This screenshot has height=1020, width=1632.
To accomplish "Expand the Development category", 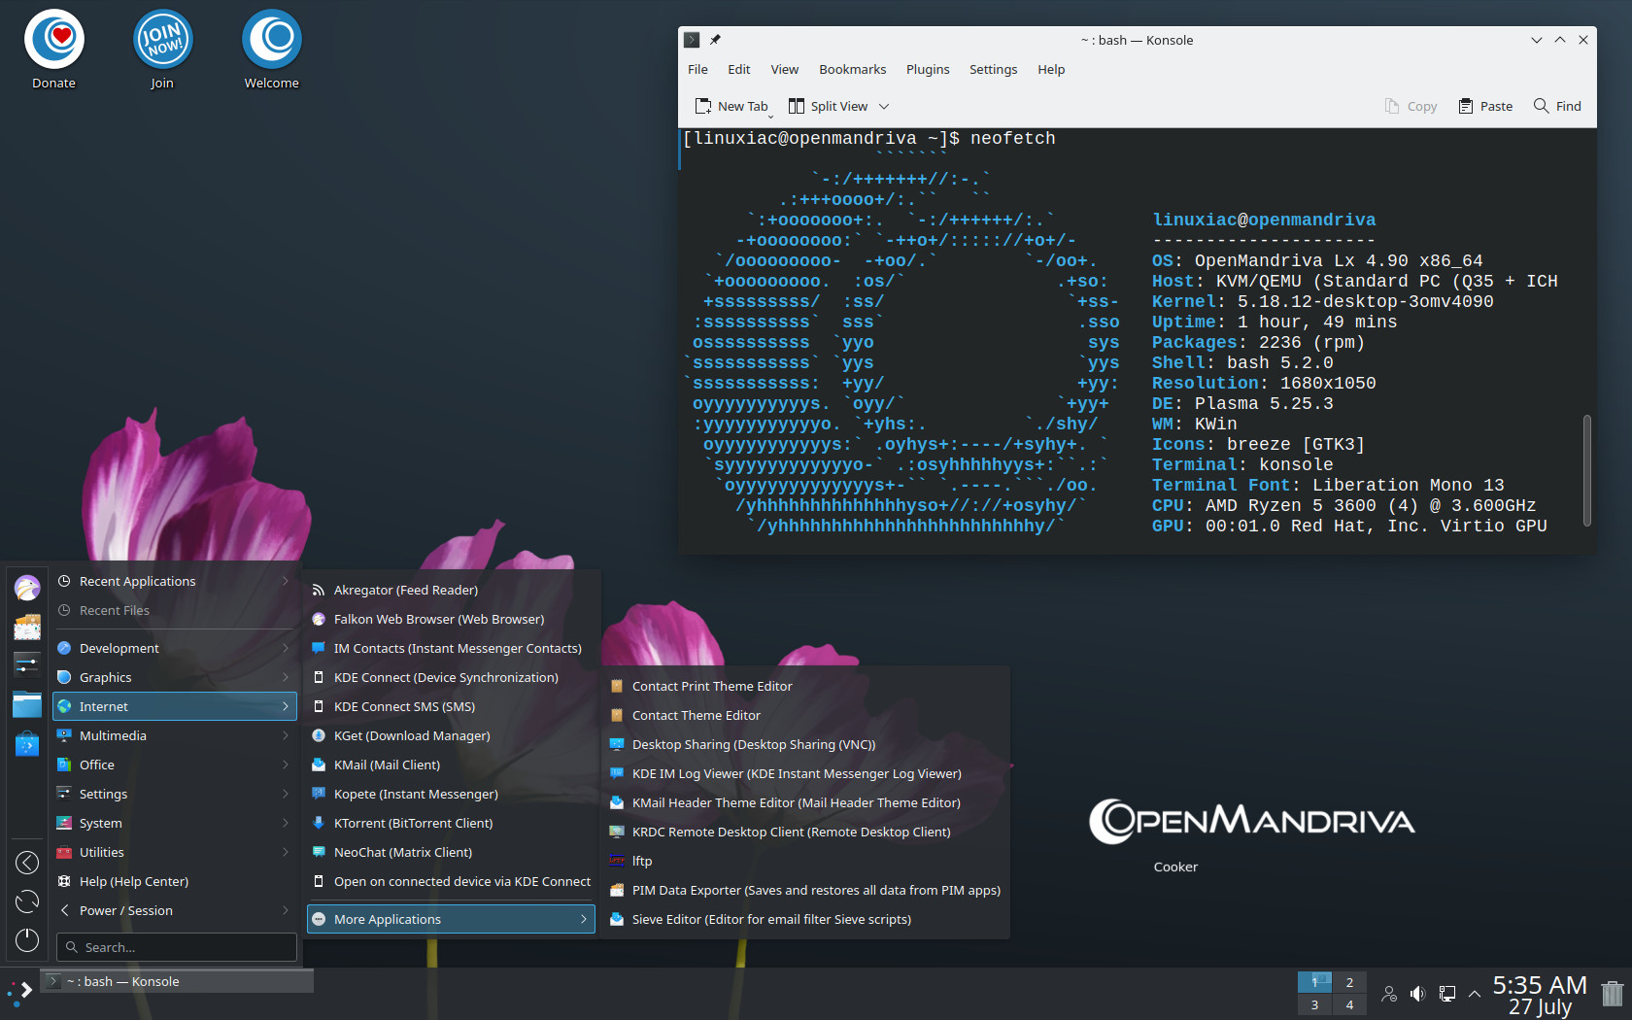I will click(x=174, y=648).
